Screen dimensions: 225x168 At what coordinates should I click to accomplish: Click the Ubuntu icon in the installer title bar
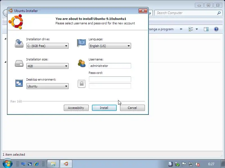click(x=11, y=11)
